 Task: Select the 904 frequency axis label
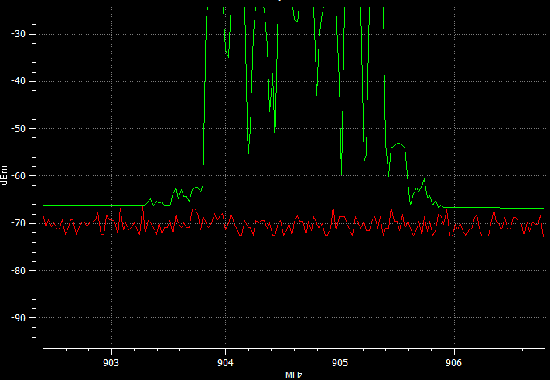pos(226,363)
